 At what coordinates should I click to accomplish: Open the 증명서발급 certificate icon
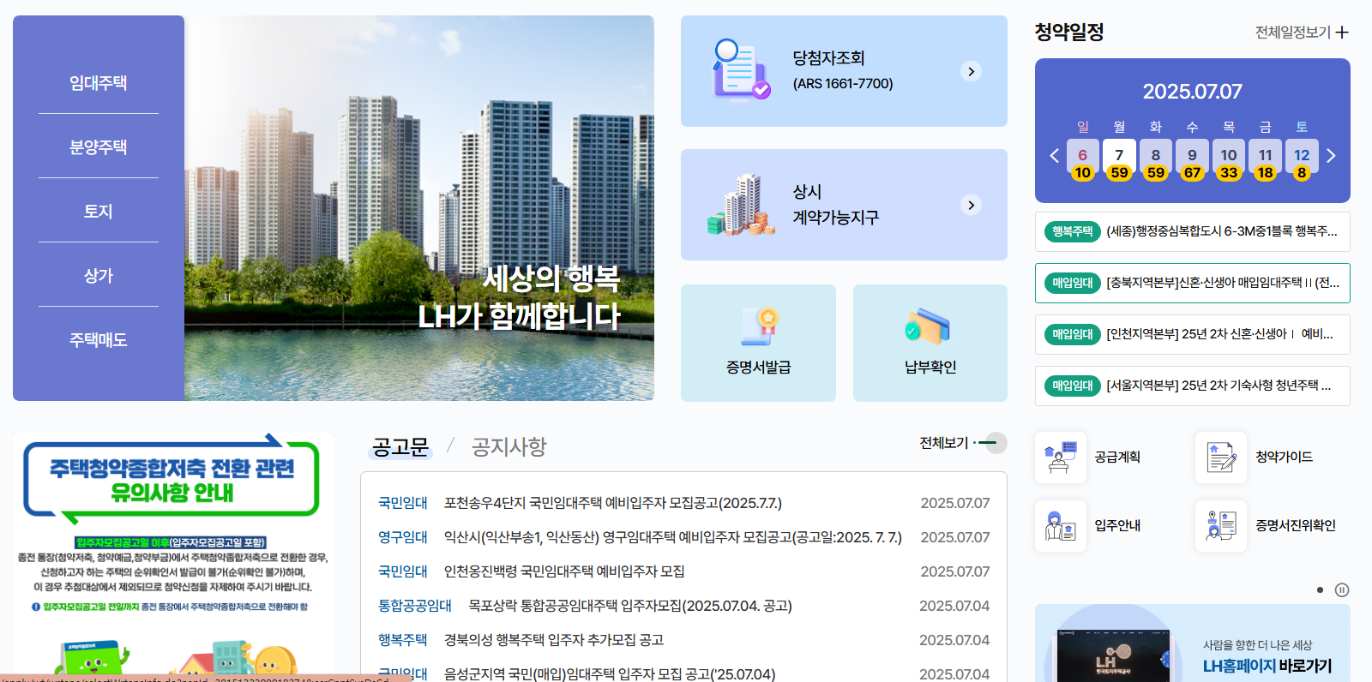pos(759,327)
